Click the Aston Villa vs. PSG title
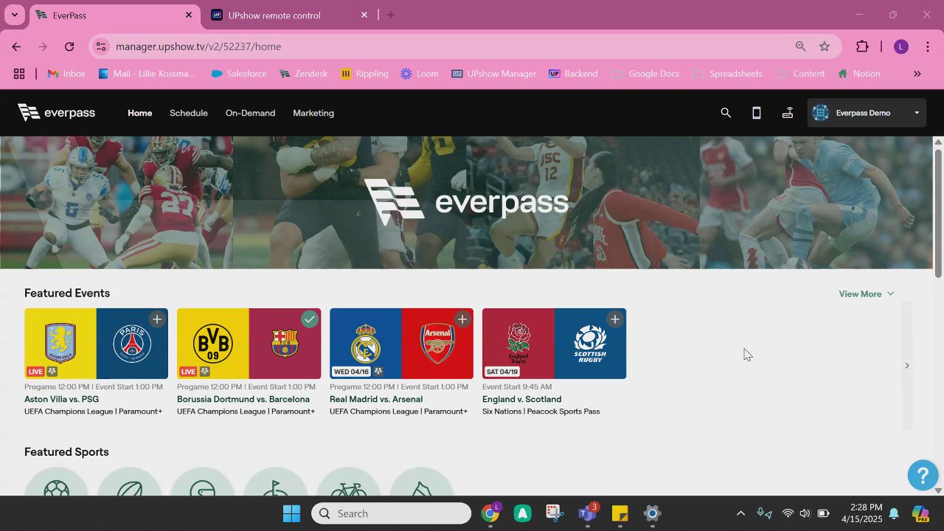 pos(61,399)
